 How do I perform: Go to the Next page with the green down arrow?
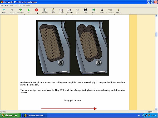pyautogui.click(x=28, y=11)
